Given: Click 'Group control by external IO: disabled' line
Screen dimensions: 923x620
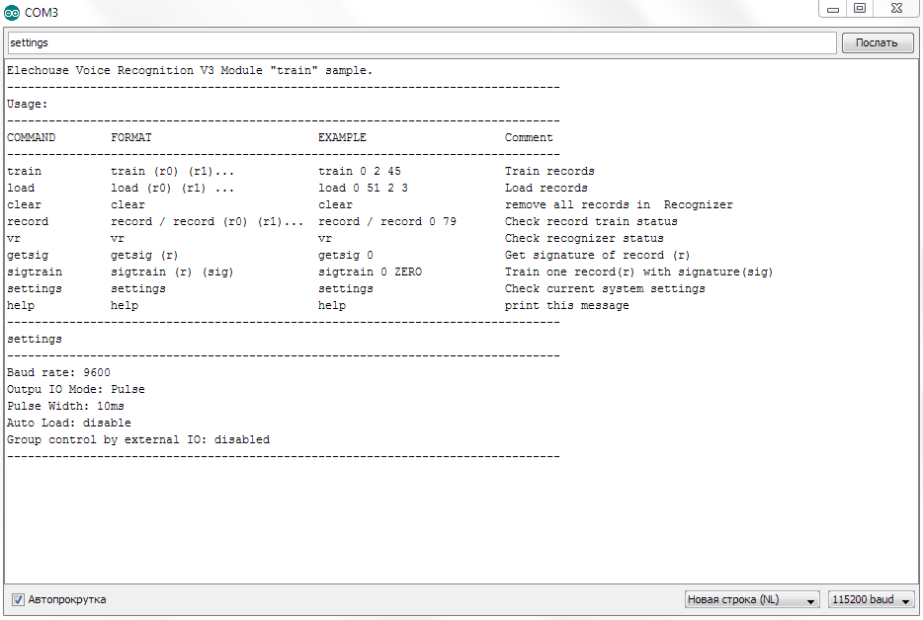Looking at the screenshot, I should coord(138,440).
